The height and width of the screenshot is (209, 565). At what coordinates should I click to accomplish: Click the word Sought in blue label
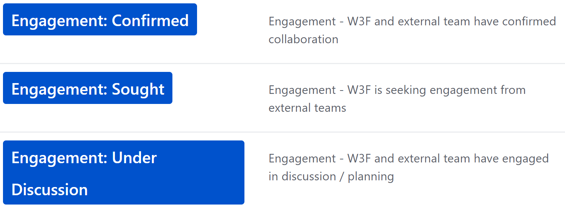(138, 89)
